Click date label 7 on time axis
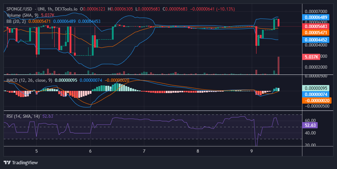Screen dimensions: 337x169 144,151
